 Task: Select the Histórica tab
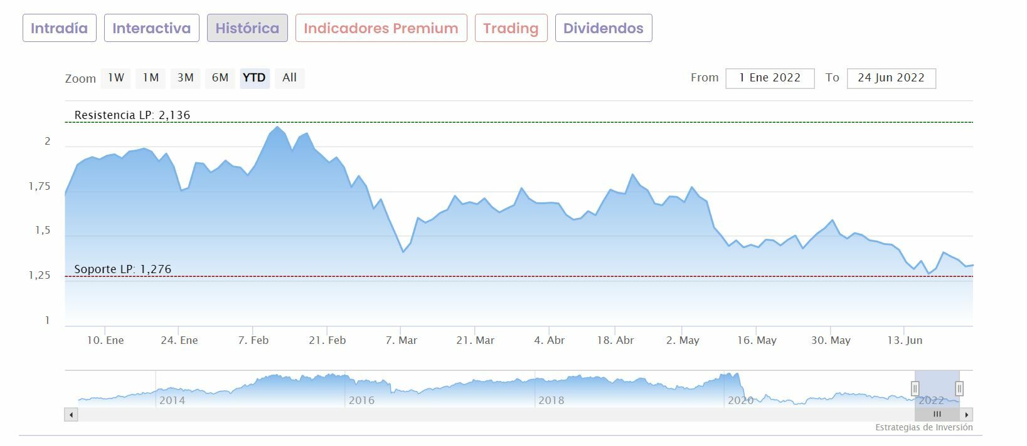247,28
